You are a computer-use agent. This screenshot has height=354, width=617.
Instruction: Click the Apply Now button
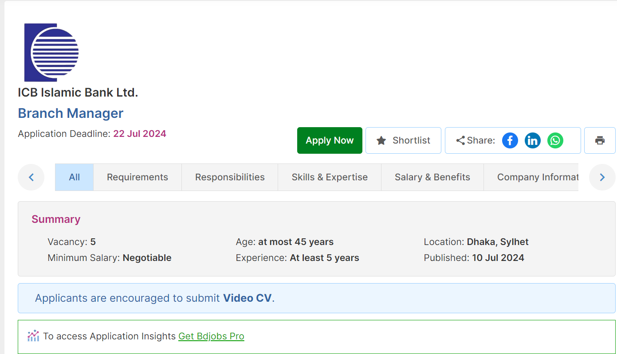pos(330,140)
